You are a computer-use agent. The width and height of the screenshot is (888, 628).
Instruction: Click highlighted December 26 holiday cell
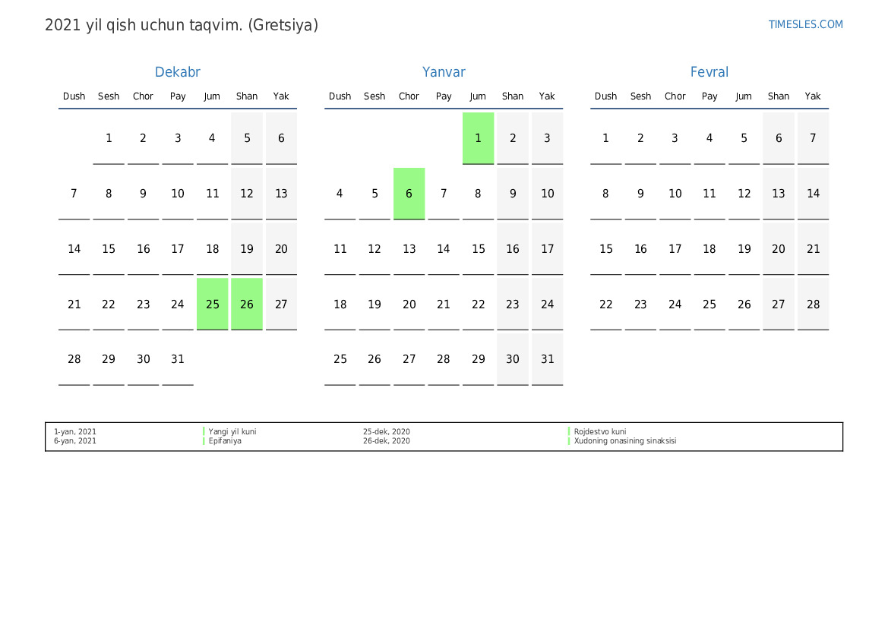pos(247,304)
